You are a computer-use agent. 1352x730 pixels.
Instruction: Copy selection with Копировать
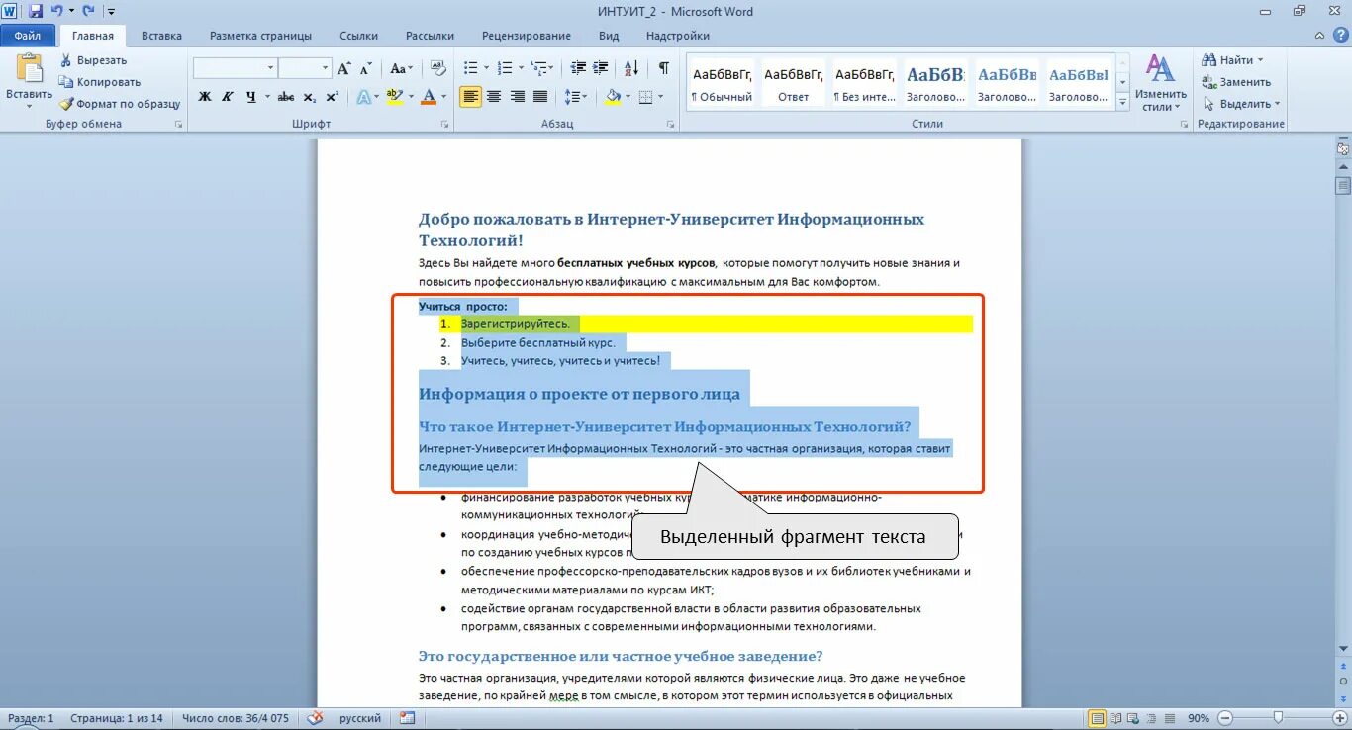tap(100, 82)
